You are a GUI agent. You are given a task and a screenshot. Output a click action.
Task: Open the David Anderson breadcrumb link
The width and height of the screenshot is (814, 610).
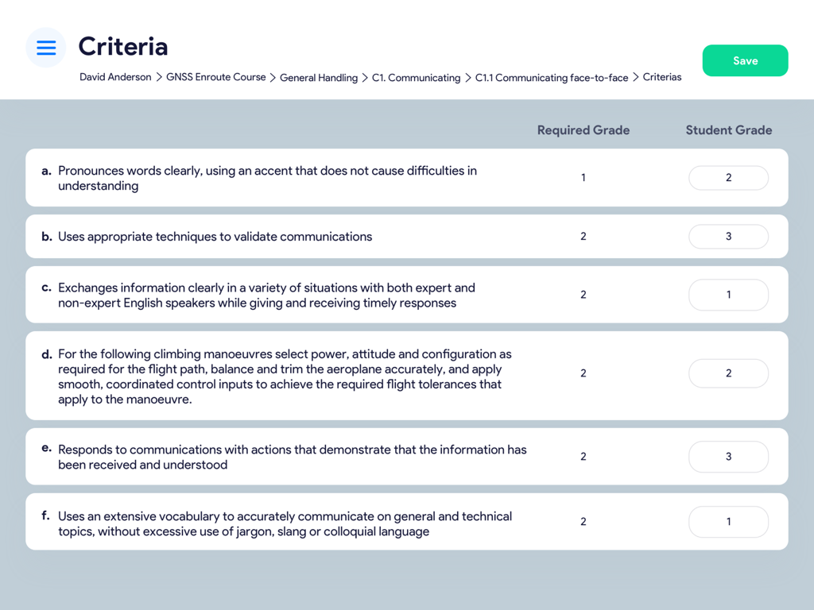point(114,77)
